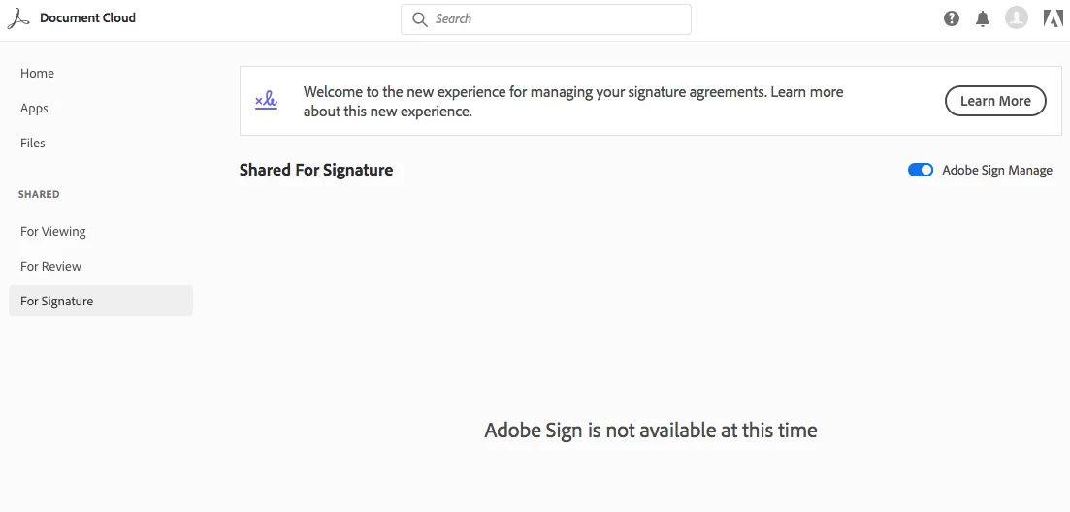1070x512 pixels.
Task: Select For Viewing under Shared
Action: [53, 232]
